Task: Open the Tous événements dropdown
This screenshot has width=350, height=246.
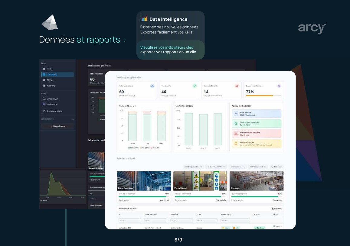Action: (216, 167)
